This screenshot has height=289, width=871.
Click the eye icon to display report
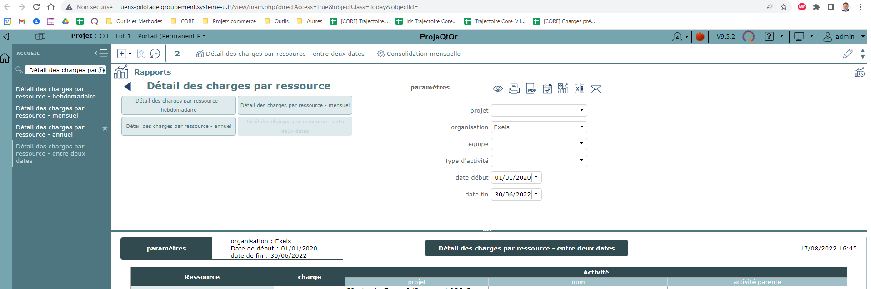(498, 89)
